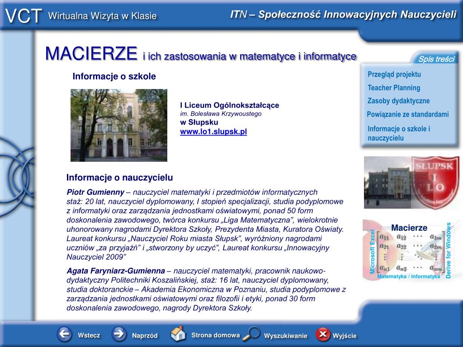Click the Strona domowa label

click(x=216, y=335)
